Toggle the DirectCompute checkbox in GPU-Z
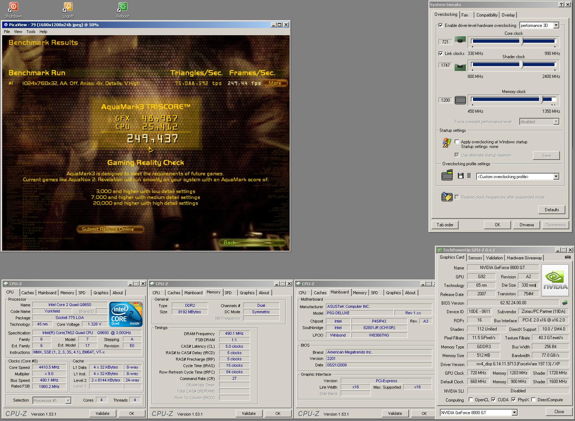Screen dimensions: 575x421 (533, 400)
